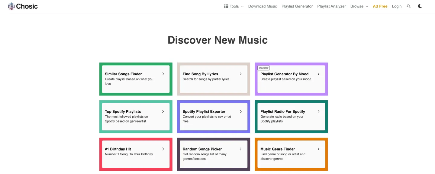Open #1 Birthday Hit title
Viewport: 435px width, 174px height.
[x=118, y=149]
